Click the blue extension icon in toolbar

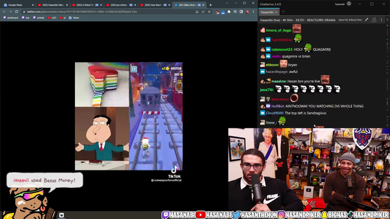[223, 12]
